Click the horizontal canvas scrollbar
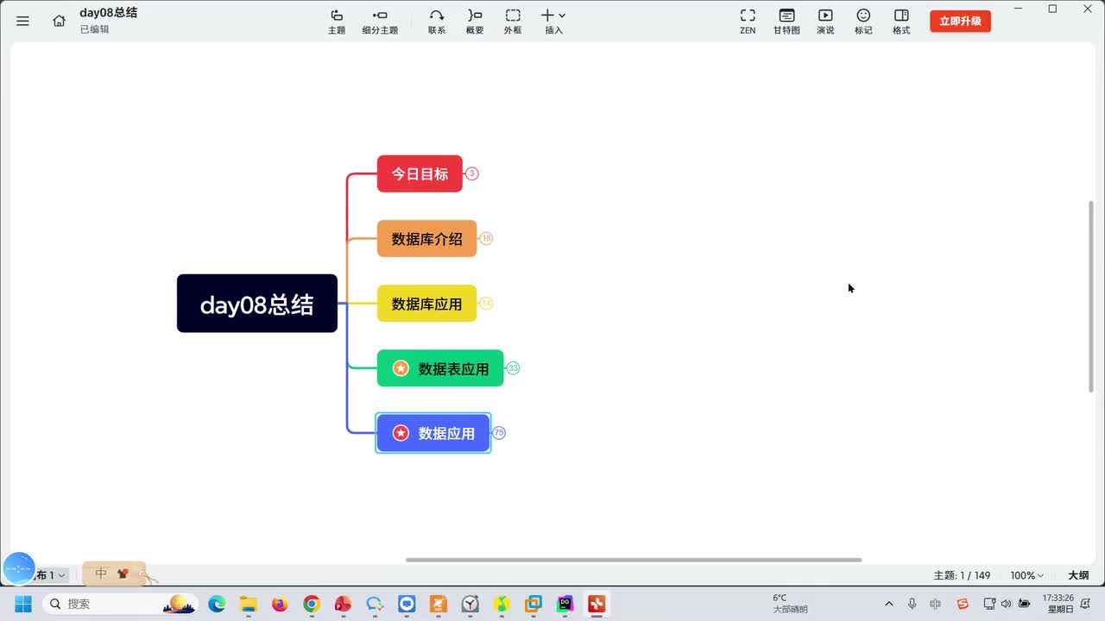The height and width of the screenshot is (621, 1105). point(634,560)
